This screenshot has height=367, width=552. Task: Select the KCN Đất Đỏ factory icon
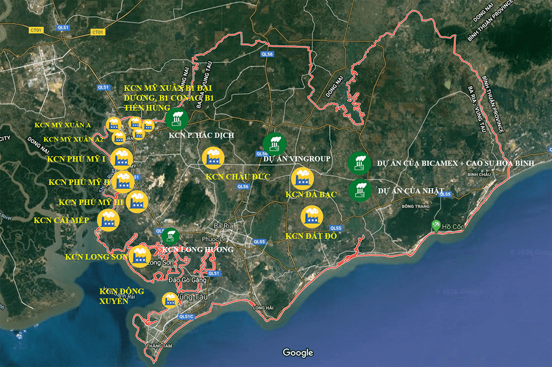312,217
